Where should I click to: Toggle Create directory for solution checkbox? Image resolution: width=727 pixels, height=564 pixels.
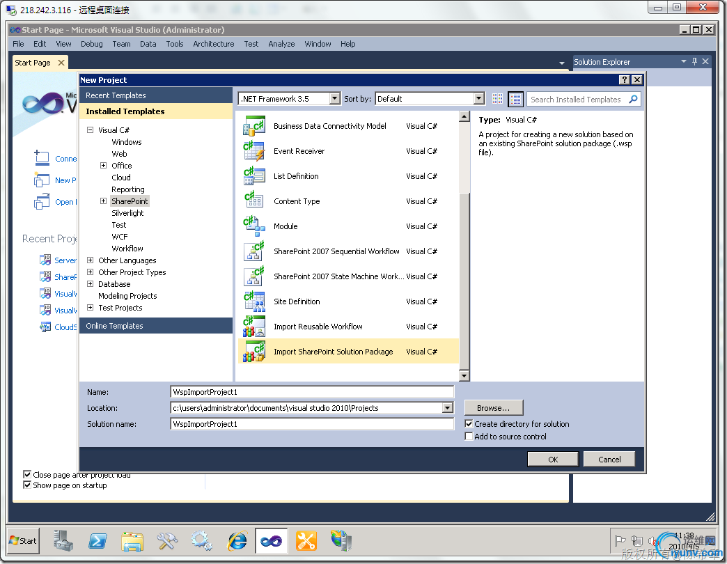(469, 424)
